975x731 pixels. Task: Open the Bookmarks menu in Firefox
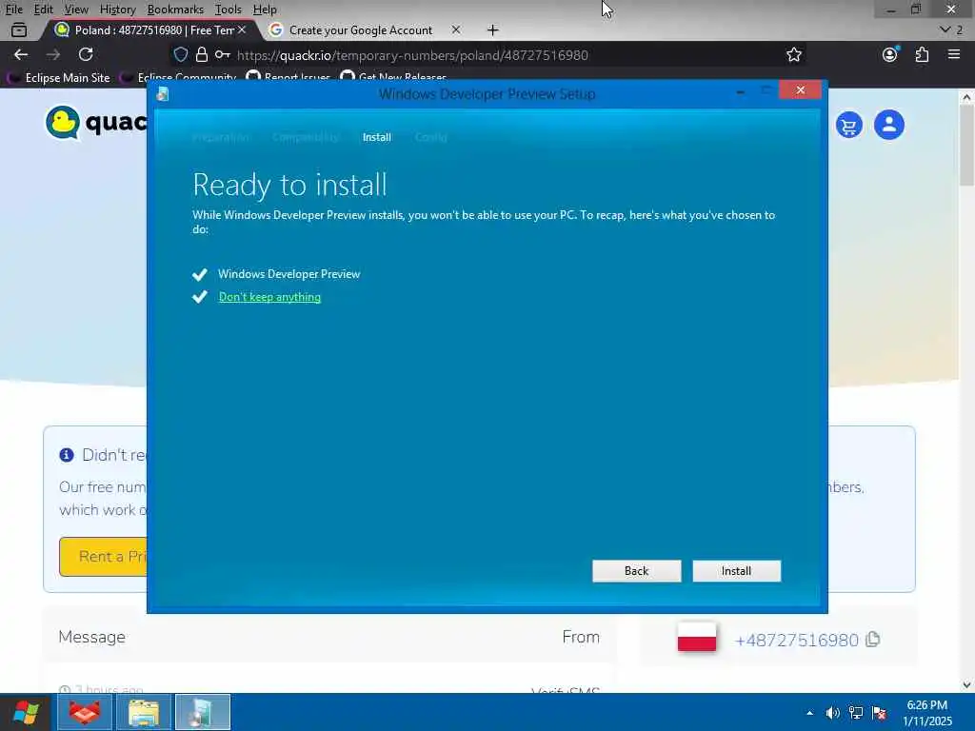175,10
